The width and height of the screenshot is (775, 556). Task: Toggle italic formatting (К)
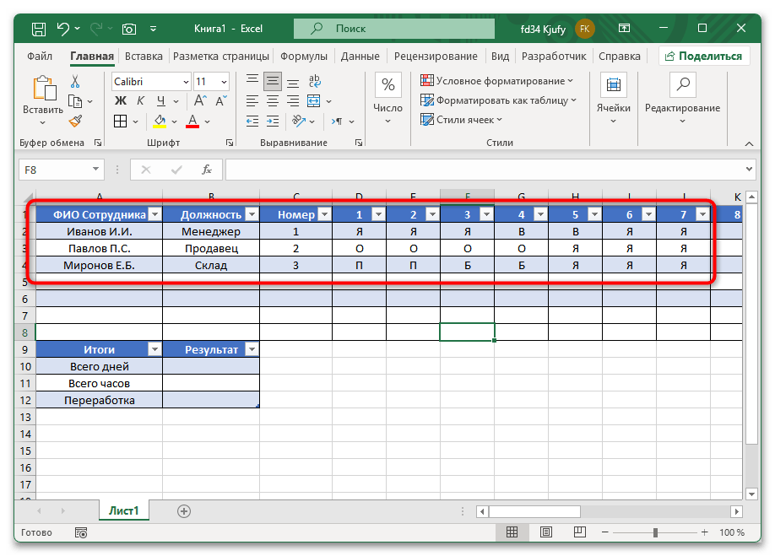point(139,101)
